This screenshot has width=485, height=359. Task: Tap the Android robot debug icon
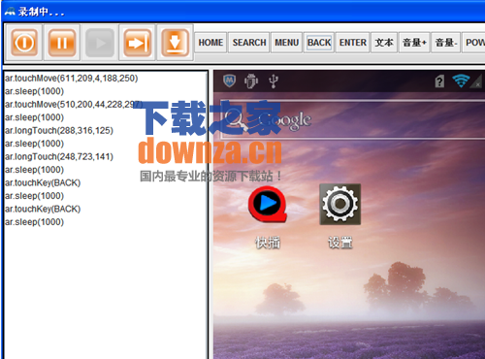pos(251,81)
